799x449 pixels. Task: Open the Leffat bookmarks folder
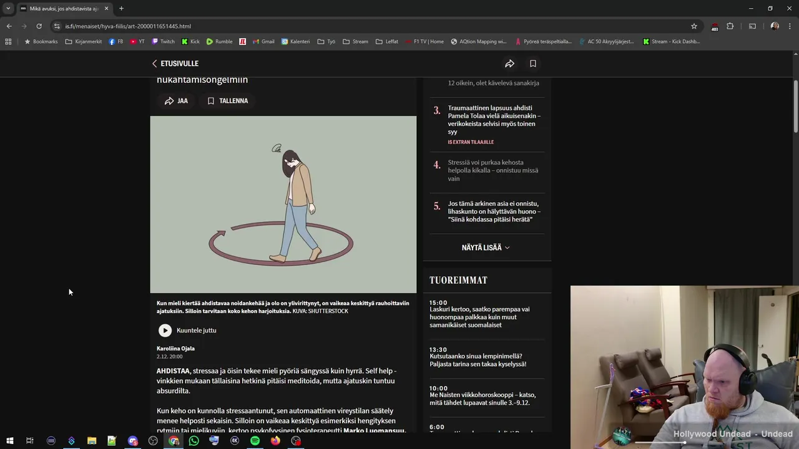tap(387, 42)
